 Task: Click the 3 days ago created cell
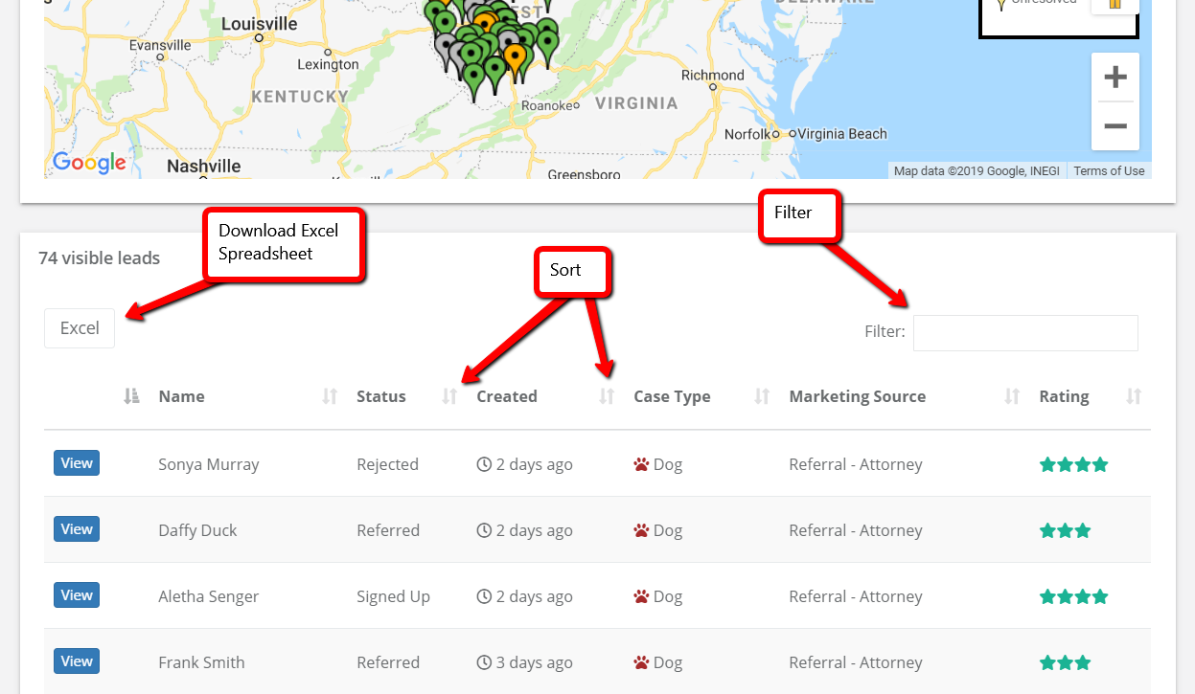(525, 662)
